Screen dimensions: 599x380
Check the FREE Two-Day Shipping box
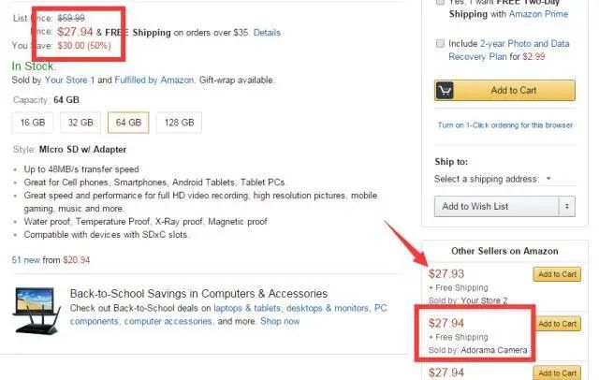441,3
